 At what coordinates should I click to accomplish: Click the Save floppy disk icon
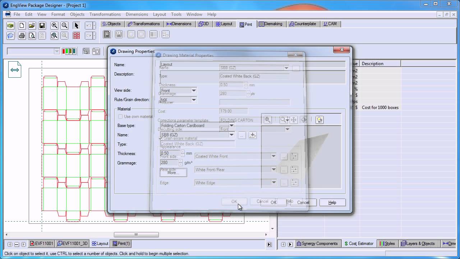(42, 26)
